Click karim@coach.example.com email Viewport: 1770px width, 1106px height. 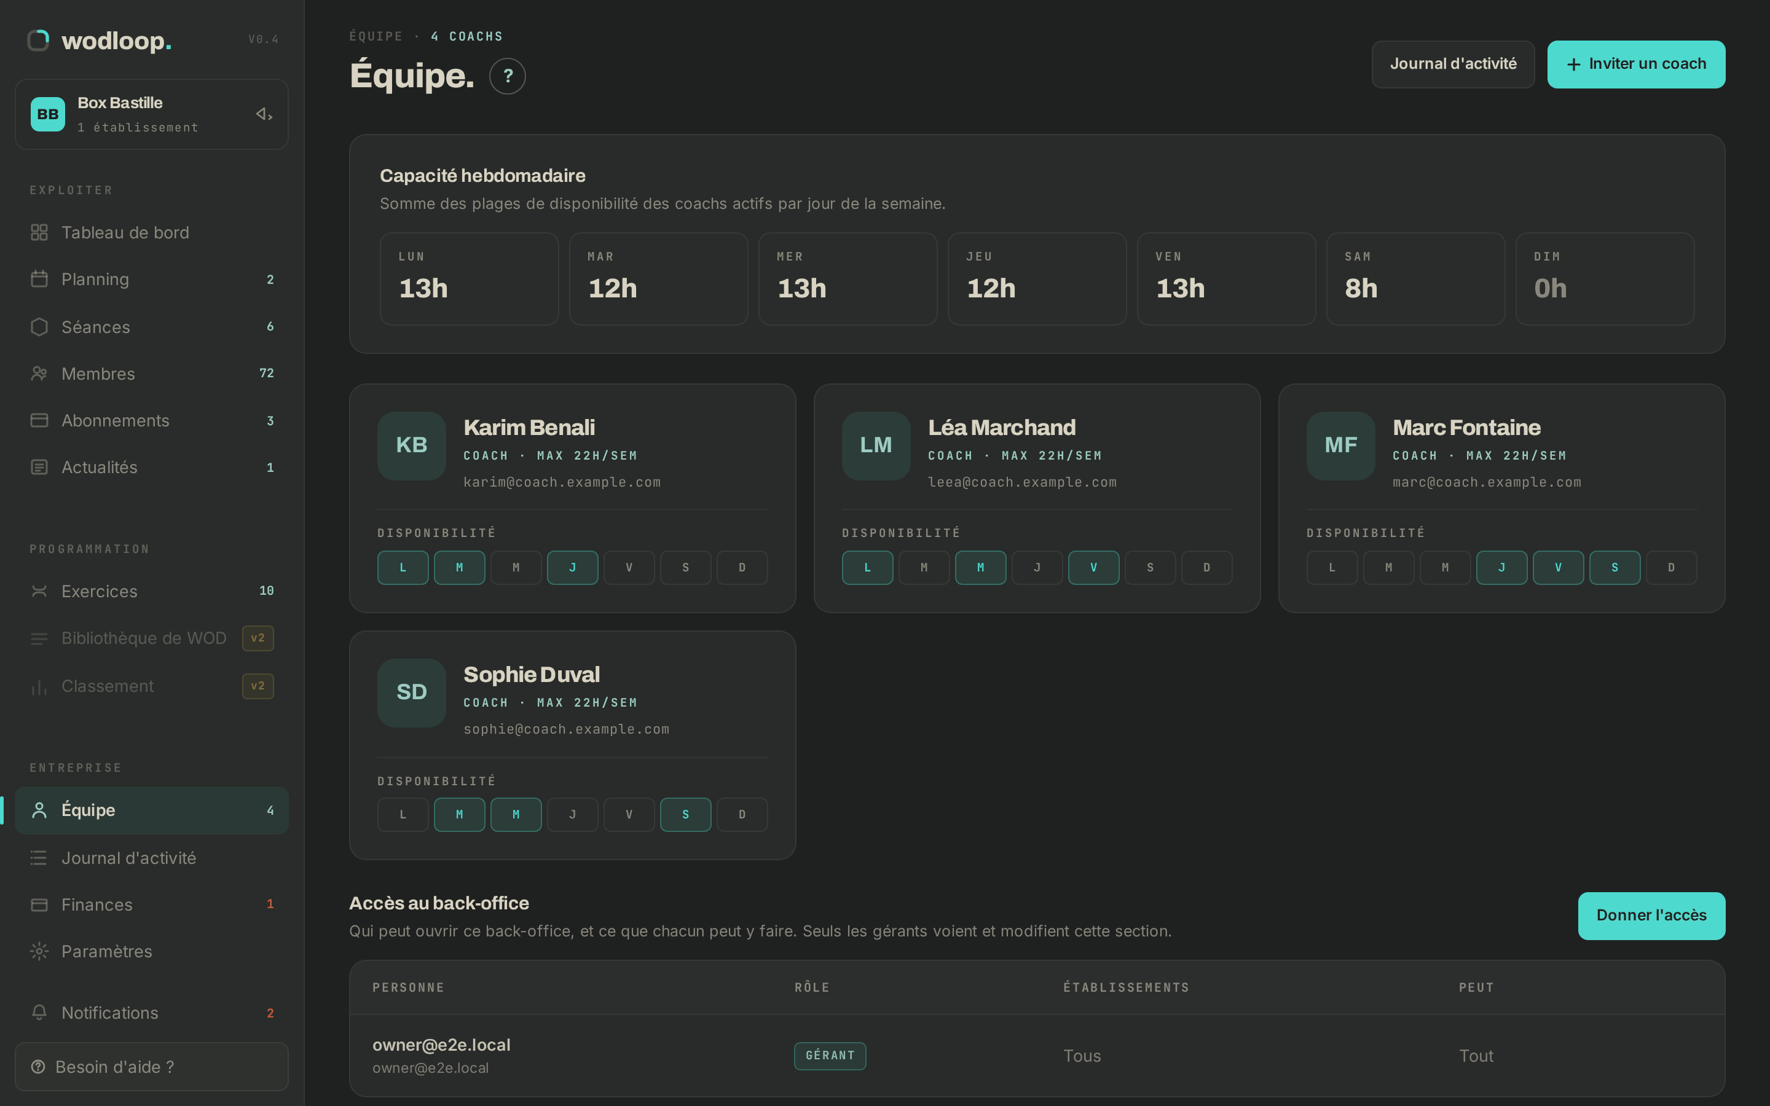(x=562, y=482)
